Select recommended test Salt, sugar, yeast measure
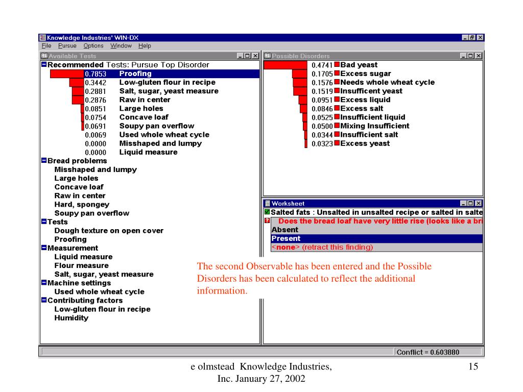Screen dimensions: 523x392 [169, 91]
